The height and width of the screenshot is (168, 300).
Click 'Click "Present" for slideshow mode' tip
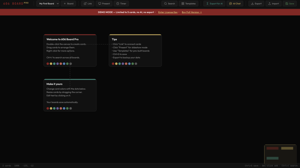(x=130, y=48)
